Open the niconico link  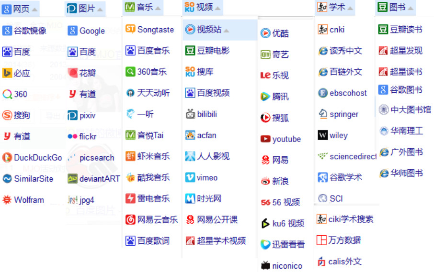(x=286, y=266)
